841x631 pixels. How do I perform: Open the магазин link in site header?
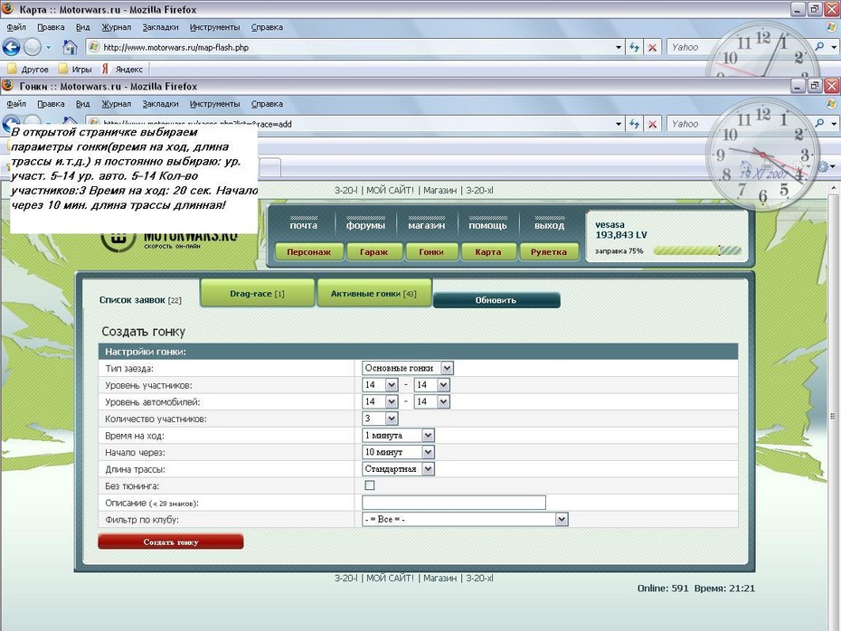point(427,226)
